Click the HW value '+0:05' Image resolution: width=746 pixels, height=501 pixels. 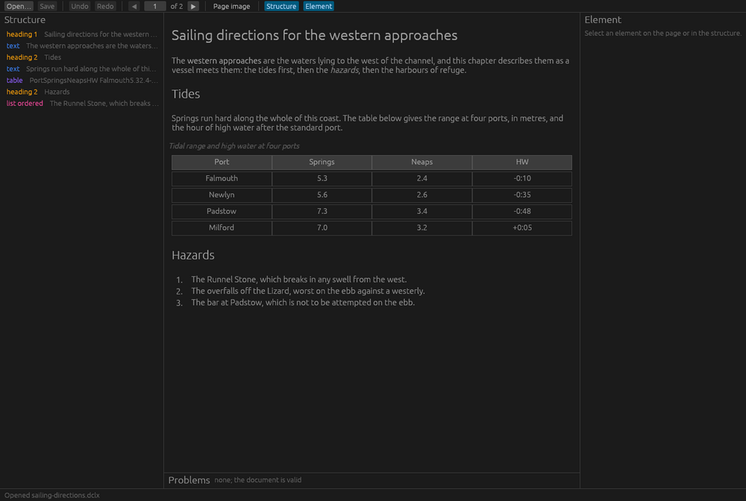[x=522, y=227]
